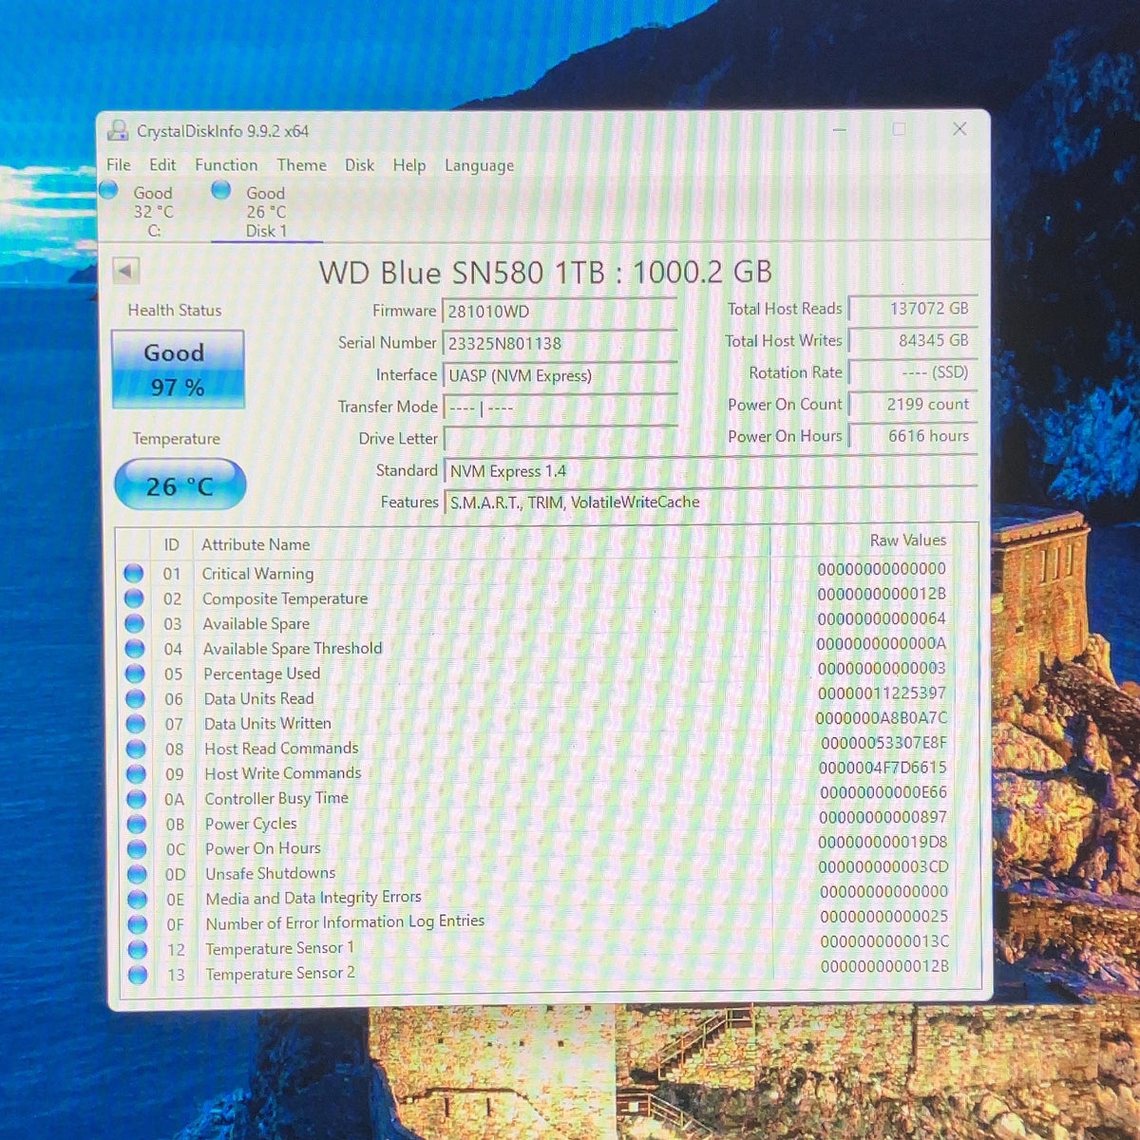
Task: Open the Help menu
Action: click(x=409, y=165)
